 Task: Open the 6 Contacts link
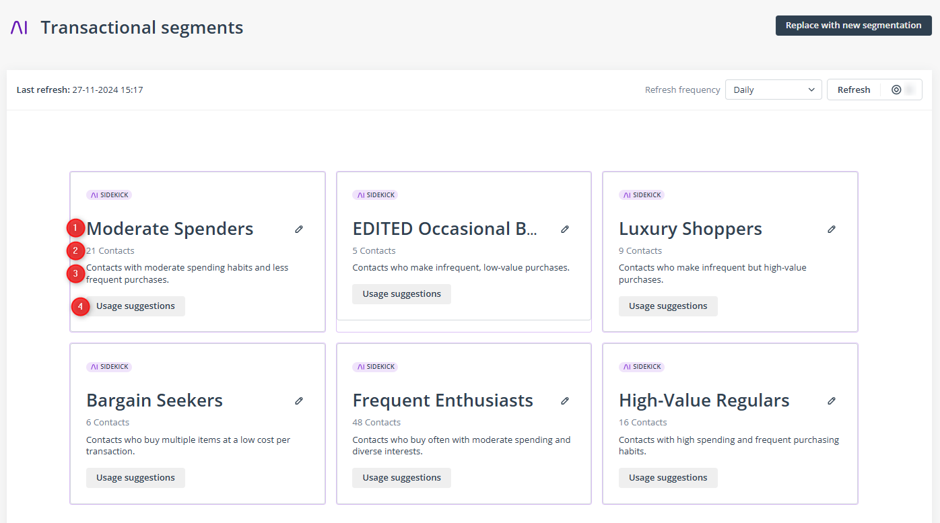(108, 423)
